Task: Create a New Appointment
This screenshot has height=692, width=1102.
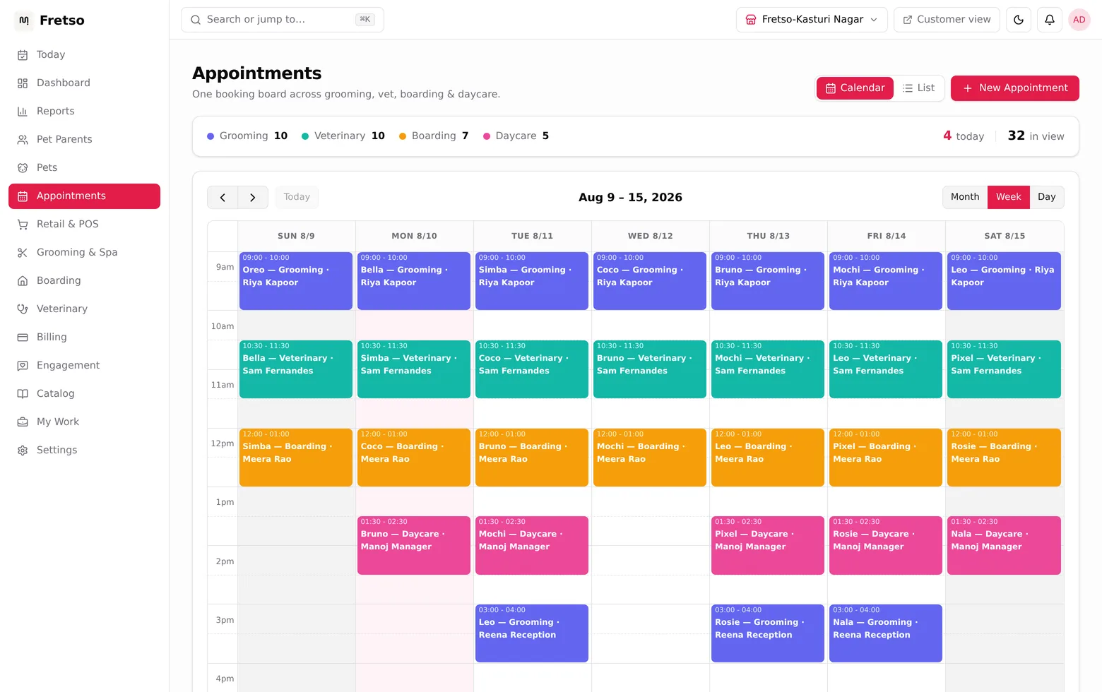Action: tap(1015, 88)
